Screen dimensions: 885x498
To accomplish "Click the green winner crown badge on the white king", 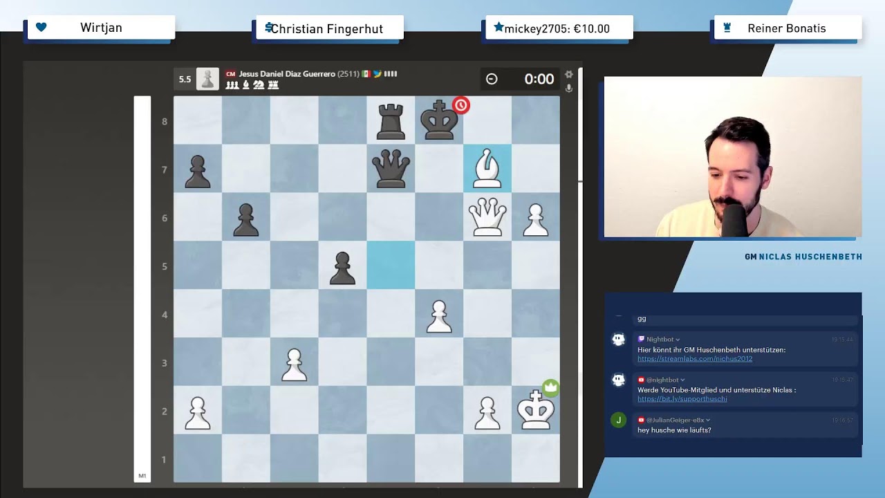I will point(550,387).
